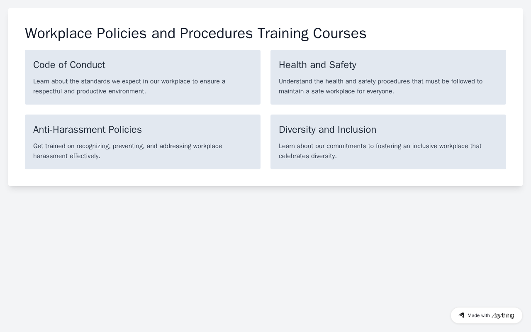This screenshot has height=332, width=531.
Task: Click the words 'celebrates diversity' in the card
Action: (307, 156)
